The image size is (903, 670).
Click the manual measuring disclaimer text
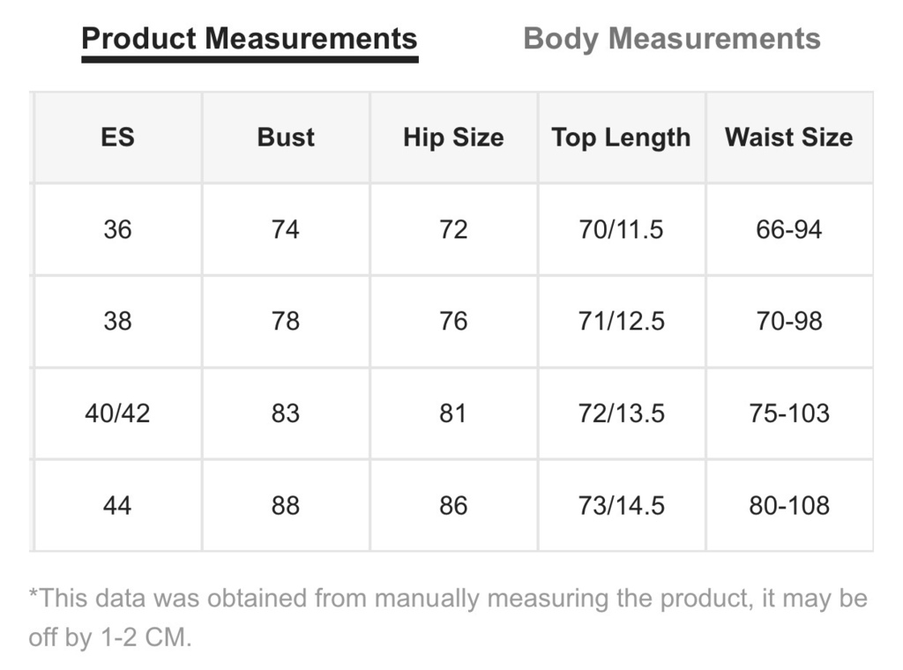448,618
